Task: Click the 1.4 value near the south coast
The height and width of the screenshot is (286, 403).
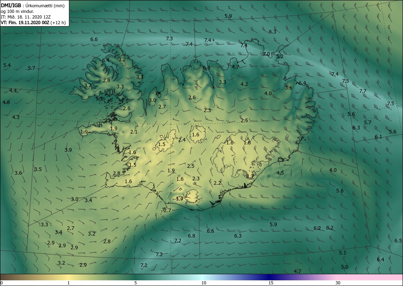Action: pos(179,198)
